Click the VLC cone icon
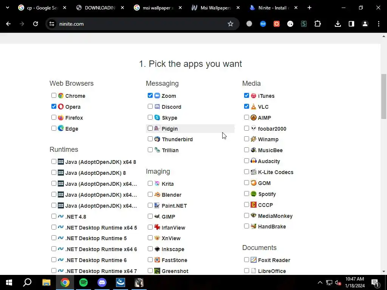The height and width of the screenshot is (290, 387). (x=254, y=106)
